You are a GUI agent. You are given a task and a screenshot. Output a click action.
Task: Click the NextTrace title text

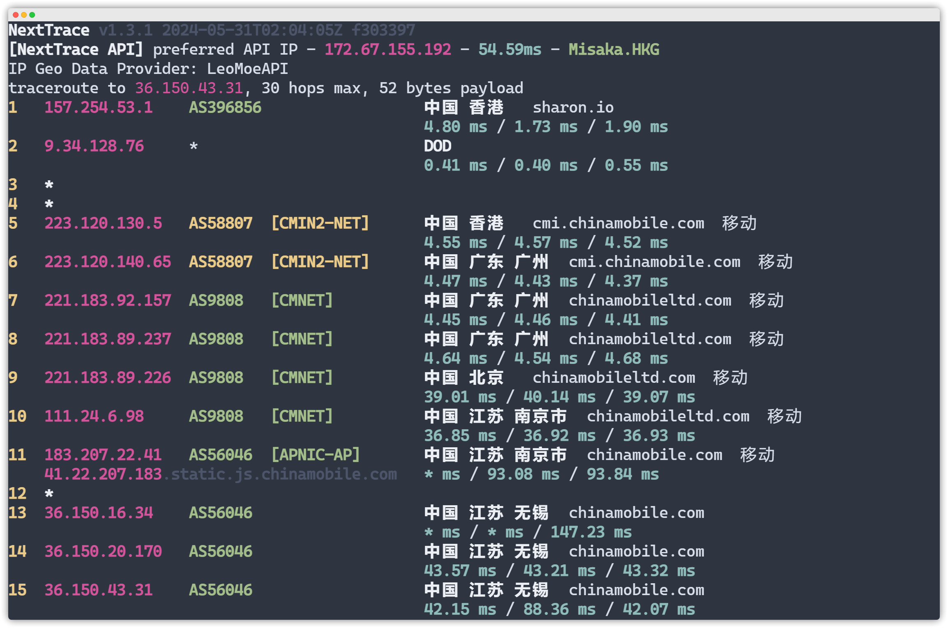click(49, 30)
